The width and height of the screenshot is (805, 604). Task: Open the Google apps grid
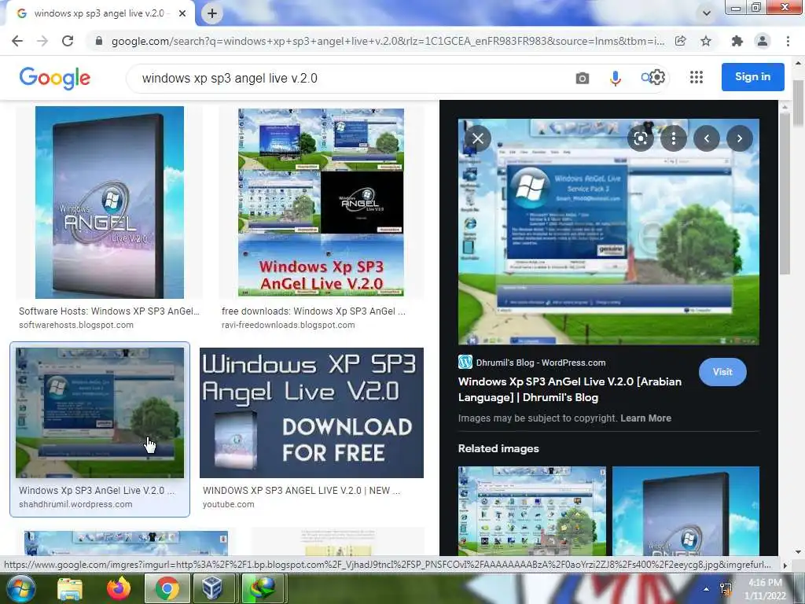point(697,78)
